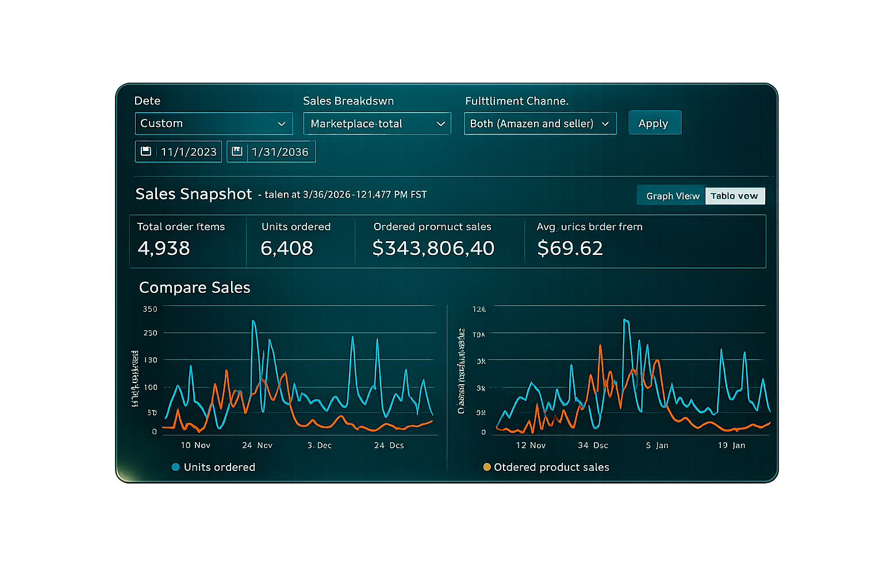Toggle the Units ordered legend label
Screen dimensions: 883x588
(x=219, y=467)
